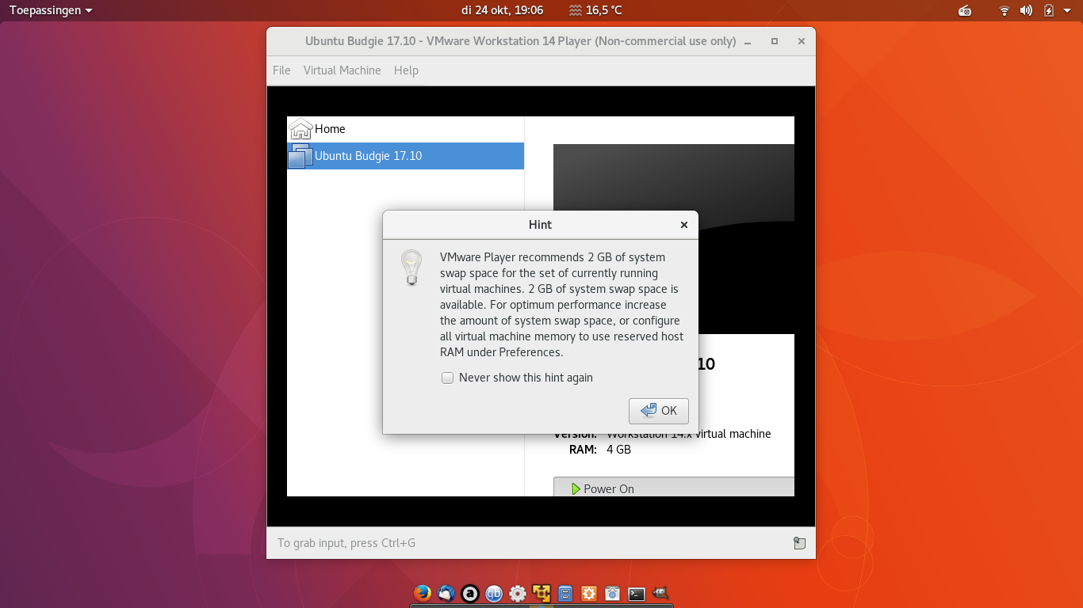The image size is (1083, 608).
Task: Click the device icon in VMware status bar
Action: (x=799, y=543)
